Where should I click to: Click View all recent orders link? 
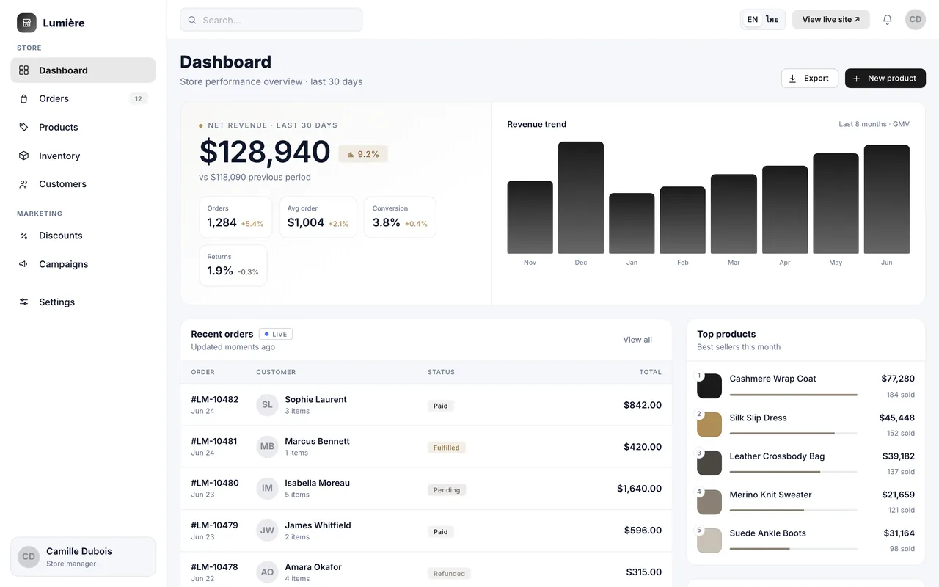tap(637, 340)
